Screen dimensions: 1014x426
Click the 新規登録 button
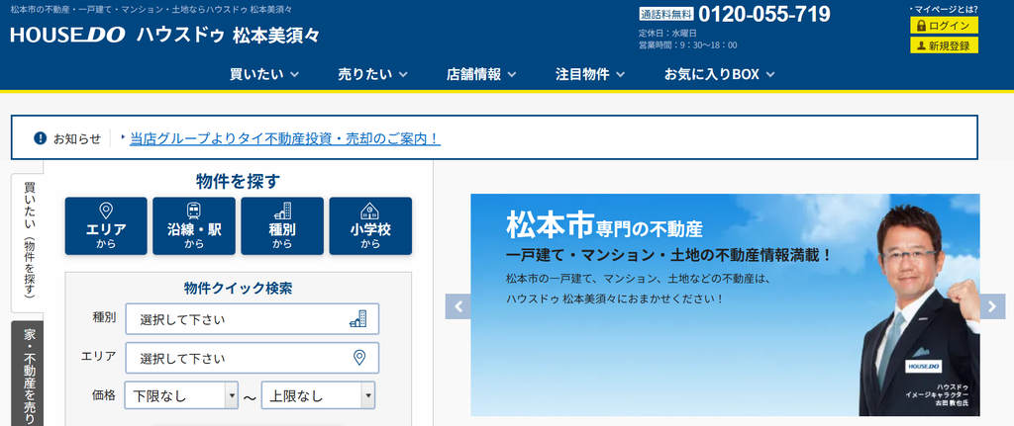coord(944,45)
